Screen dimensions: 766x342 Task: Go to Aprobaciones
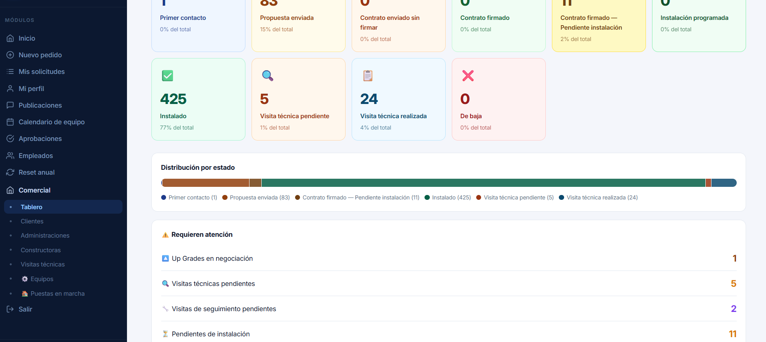63,139
